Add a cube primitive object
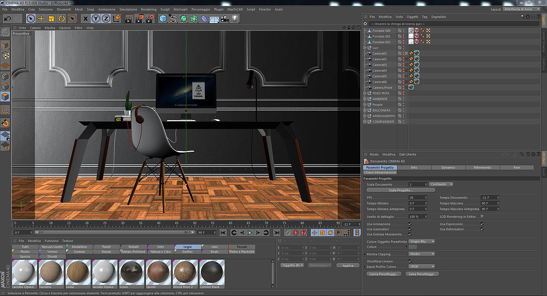 pyautogui.click(x=163, y=18)
